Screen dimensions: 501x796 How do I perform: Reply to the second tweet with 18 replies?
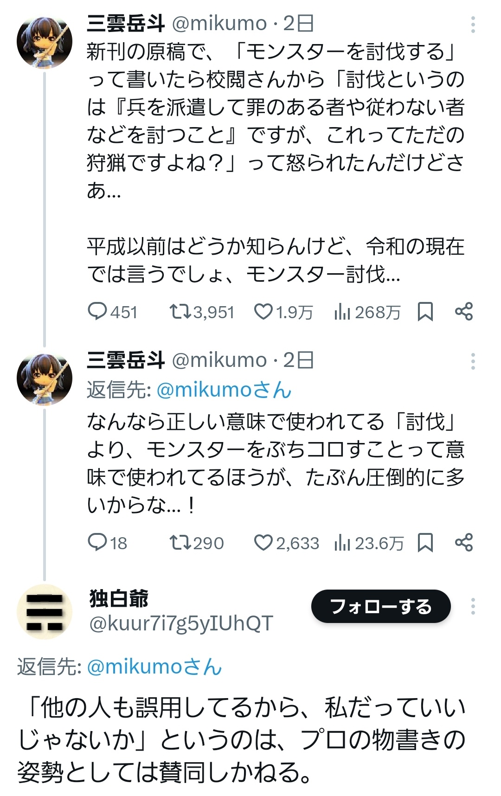click(x=97, y=542)
